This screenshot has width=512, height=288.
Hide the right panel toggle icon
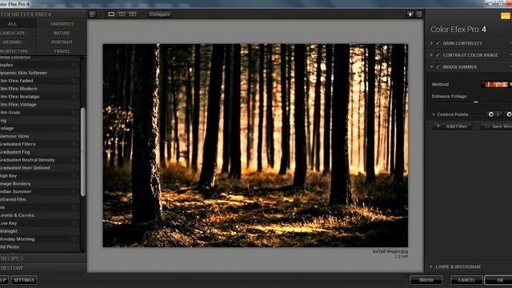pyautogui.click(x=419, y=14)
